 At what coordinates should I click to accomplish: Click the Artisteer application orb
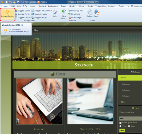coord(2,2)
